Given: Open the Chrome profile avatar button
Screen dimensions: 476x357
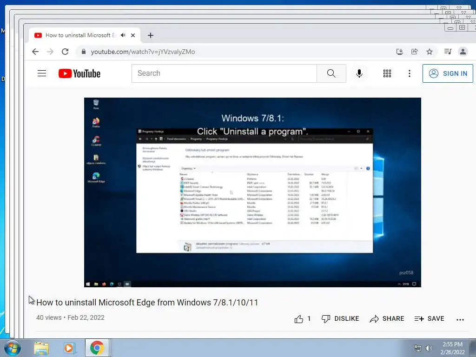Looking at the screenshot, I should point(463,52).
